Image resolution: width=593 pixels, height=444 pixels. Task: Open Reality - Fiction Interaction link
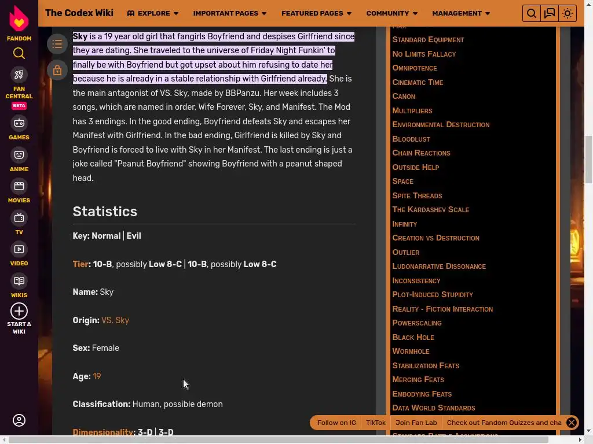click(x=442, y=309)
